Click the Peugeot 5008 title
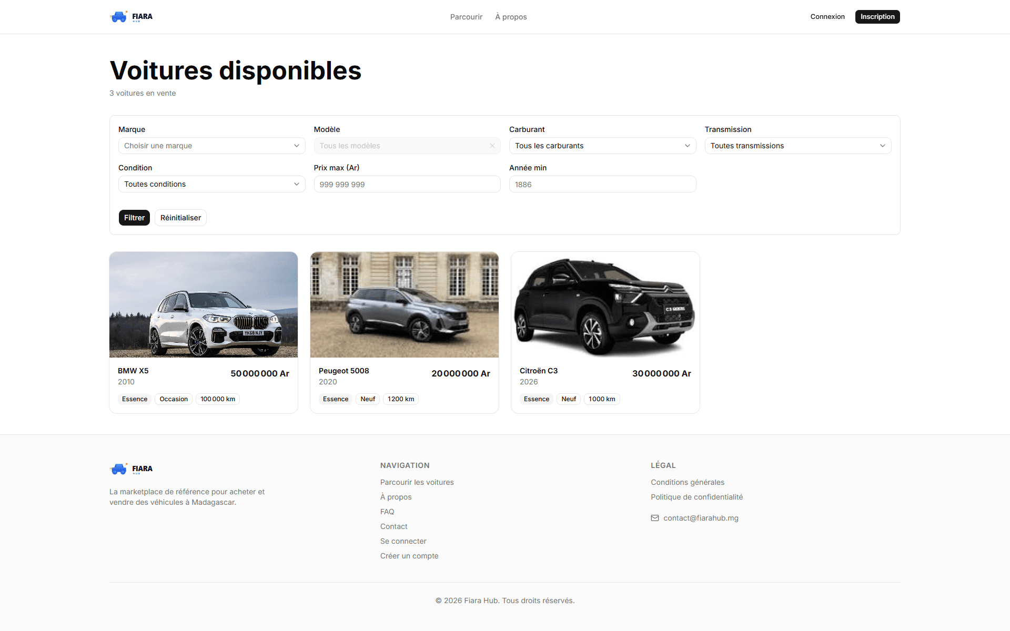The image size is (1010, 631). coord(344,371)
